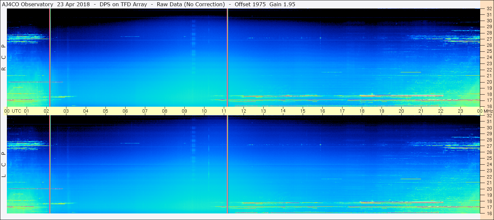Click the "MHz" label on time axis

pos(488,111)
